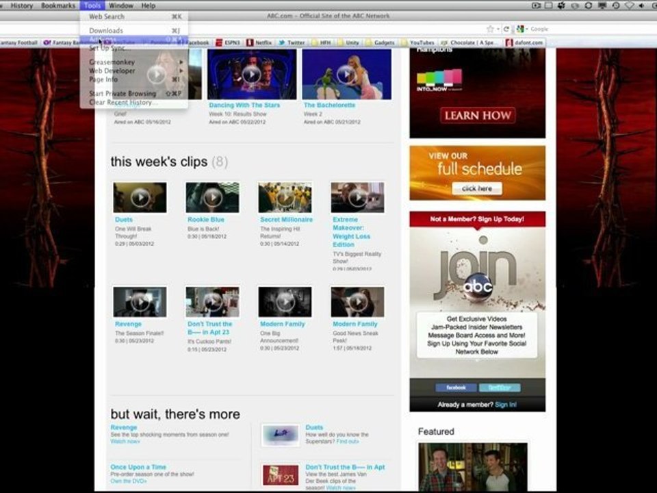Screen dimensions: 657x493
Task: Expand the Greasemonkey submenu
Action: (x=134, y=62)
